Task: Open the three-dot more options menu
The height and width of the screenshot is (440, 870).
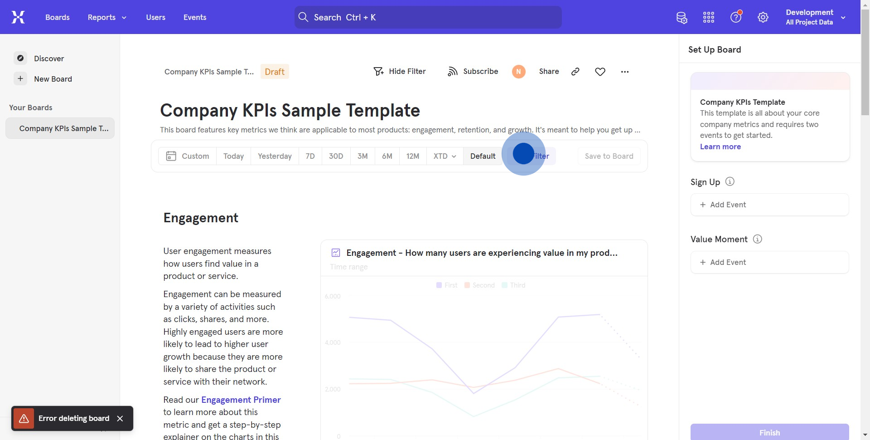Action: click(625, 72)
